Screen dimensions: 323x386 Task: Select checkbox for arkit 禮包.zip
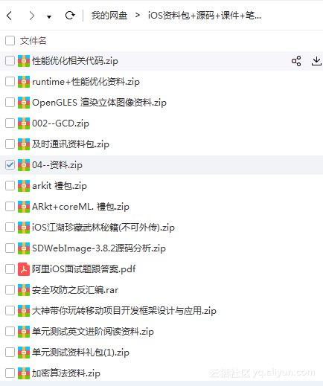(x=10, y=186)
